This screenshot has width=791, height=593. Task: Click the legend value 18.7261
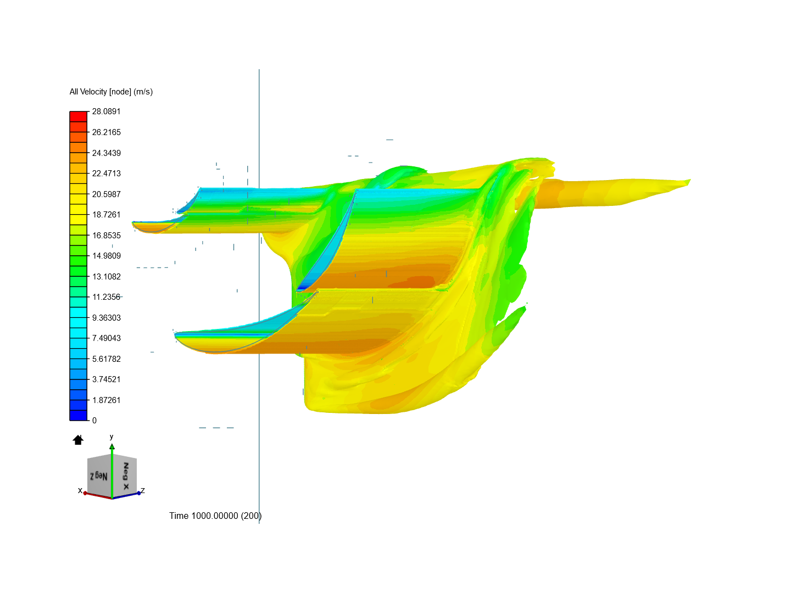tap(106, 215)
